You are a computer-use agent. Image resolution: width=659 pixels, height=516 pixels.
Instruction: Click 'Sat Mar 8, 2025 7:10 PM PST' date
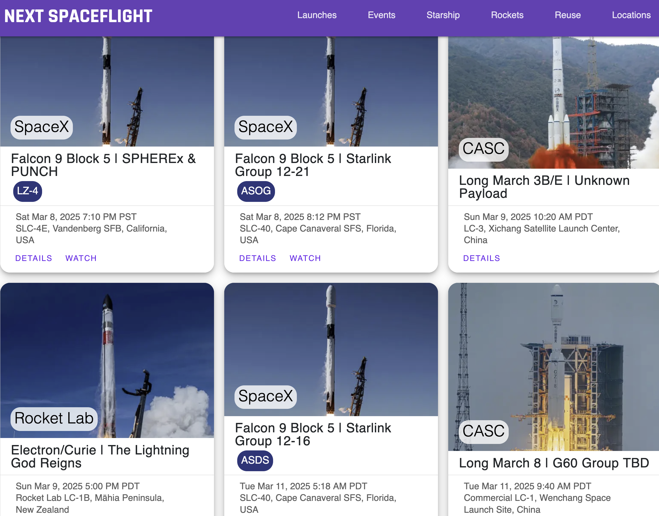click(x=76, y=217)
